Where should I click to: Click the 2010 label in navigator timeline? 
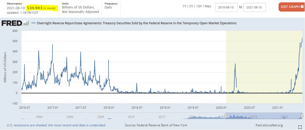point(131,117)
